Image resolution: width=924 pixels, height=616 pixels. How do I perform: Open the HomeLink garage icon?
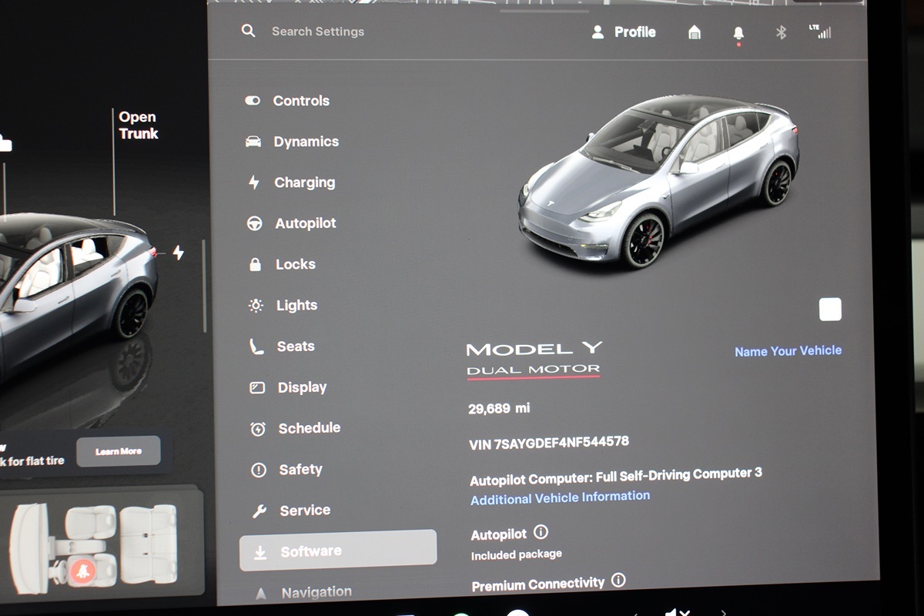tap(694, 32)
